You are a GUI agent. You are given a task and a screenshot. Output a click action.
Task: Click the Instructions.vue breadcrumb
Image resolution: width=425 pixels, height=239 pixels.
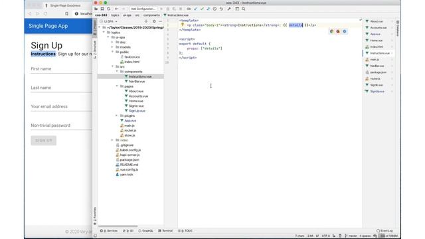[x=176, y=15]
